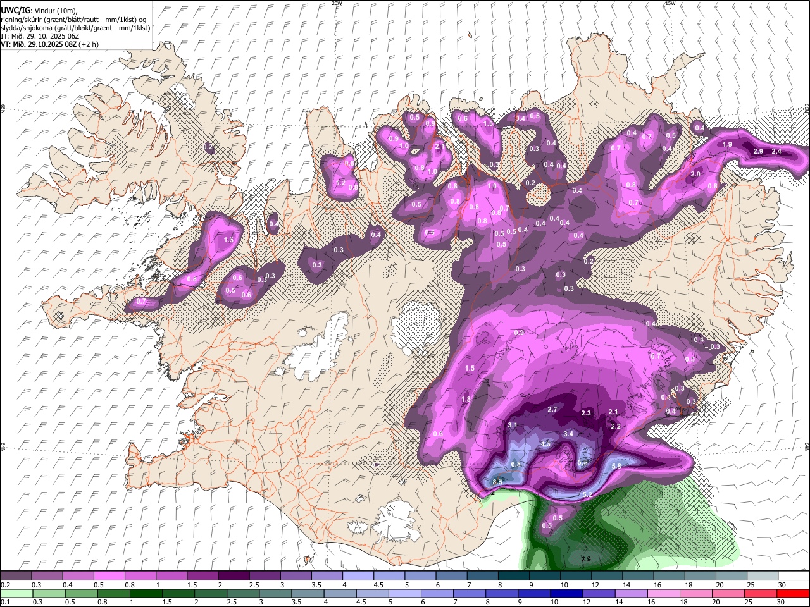Select the '5.2' precipitation value on map
Image resolution: width=810 pixels, height=607 pixels.
(x=587, y=494)
